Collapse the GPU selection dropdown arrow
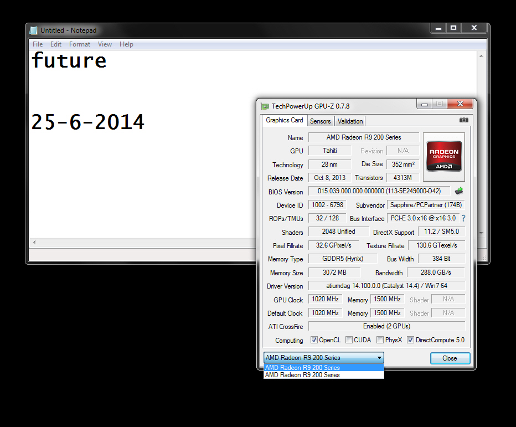The height and width of the screenshot is (427, 516). [379, 358]
